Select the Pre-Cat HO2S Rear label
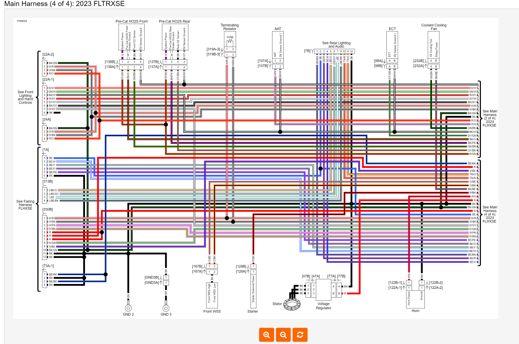Viewport: 519px width, 344px height. point(174,21)
